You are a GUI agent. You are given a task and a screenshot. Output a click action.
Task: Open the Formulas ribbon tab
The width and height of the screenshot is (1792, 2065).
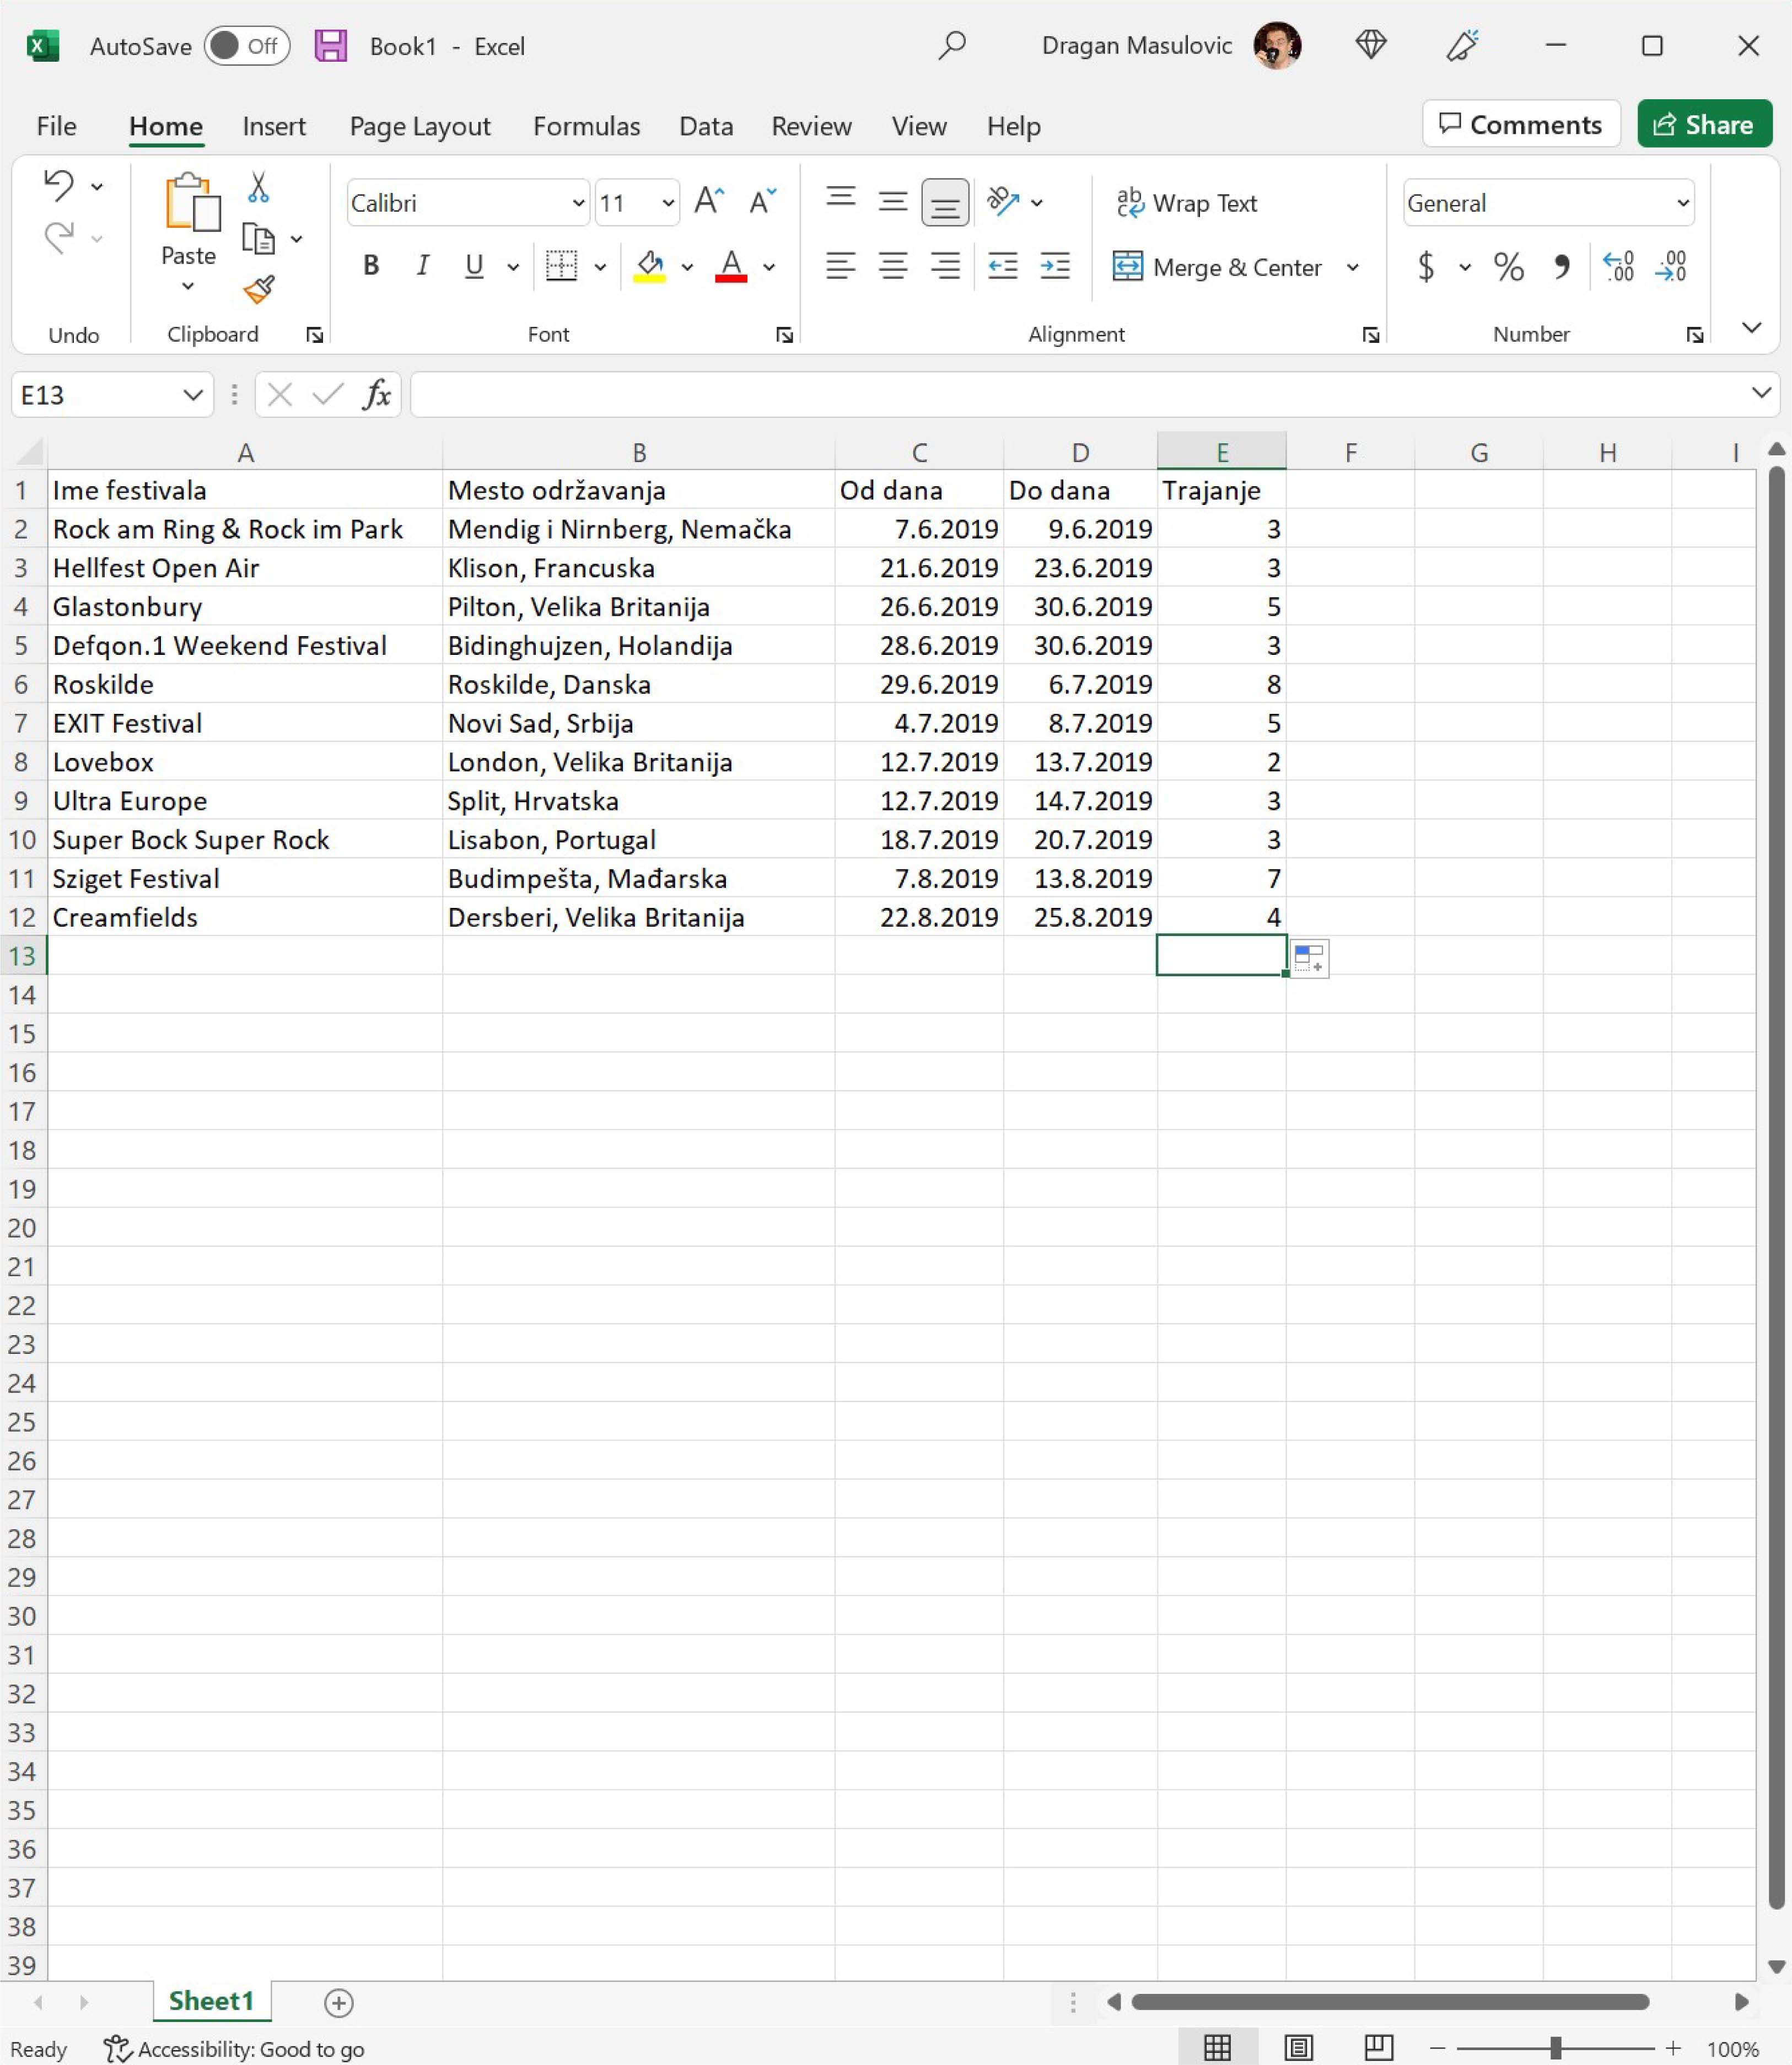coord(586,126)
